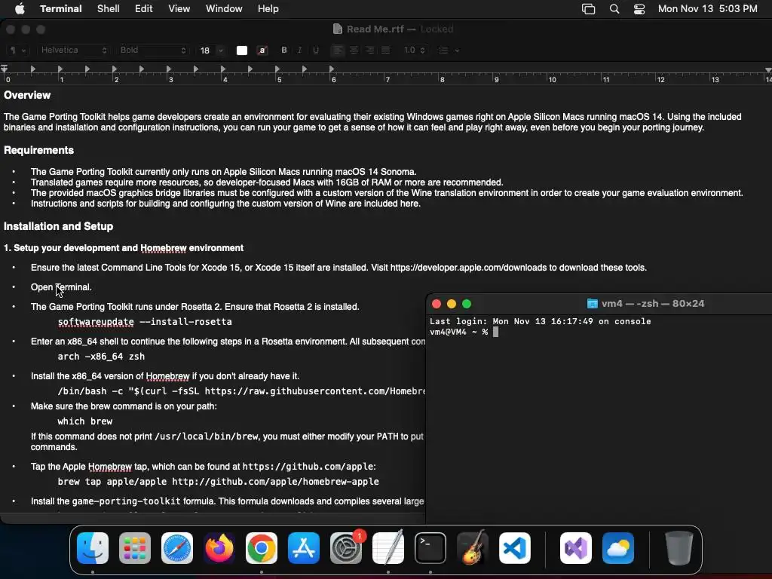Toggle italic formatting in TextEdit toolbar
The height and width of the screenshot is (579, 772).
[299, 51]
